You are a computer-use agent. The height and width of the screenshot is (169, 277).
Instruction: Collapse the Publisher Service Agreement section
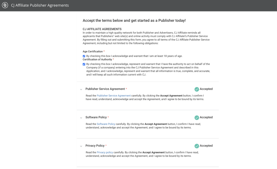(81, 89)
